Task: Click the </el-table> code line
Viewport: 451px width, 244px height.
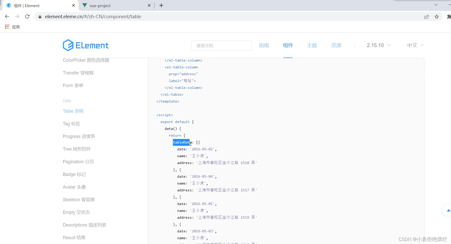Action: (172, 94)
